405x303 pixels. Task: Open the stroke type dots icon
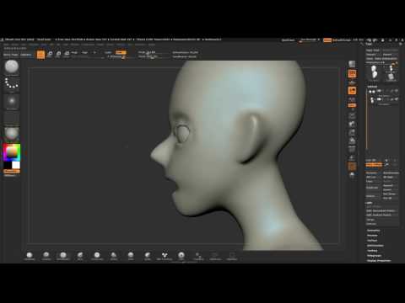(12, 83)
